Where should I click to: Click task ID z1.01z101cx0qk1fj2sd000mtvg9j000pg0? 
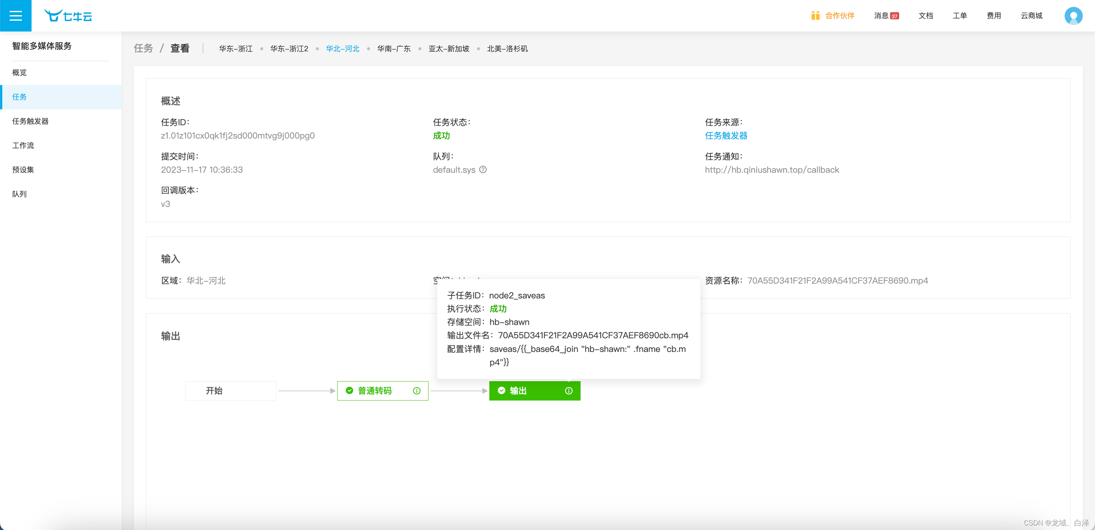[x=238, y=136]
